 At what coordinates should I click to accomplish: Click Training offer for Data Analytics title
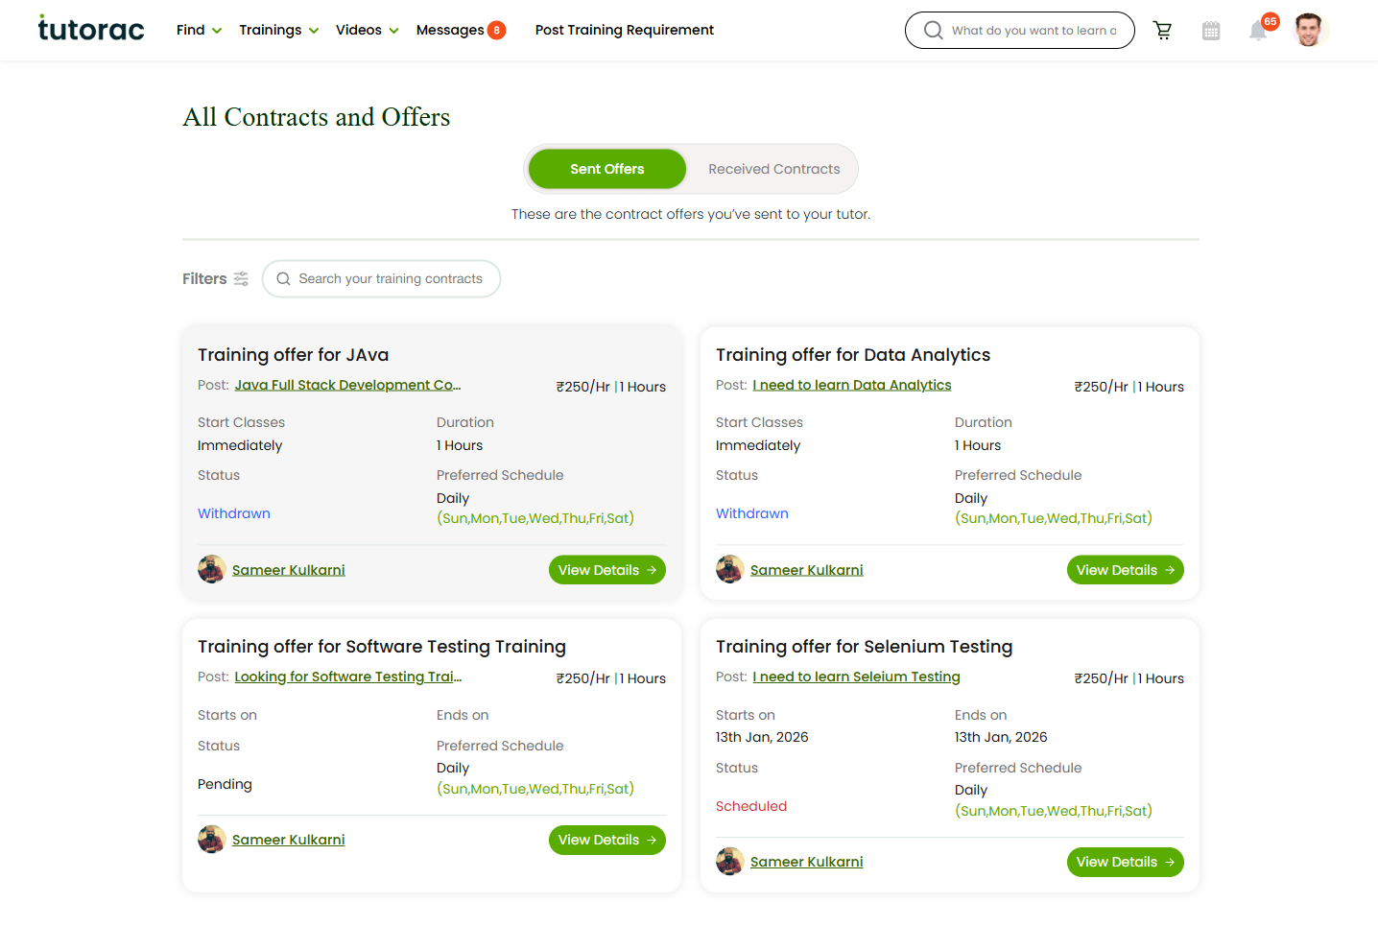853,355
